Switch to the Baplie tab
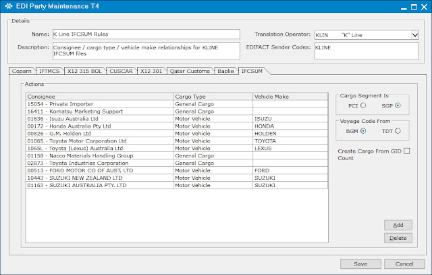Screen dimensions: 432x275 (x=225, y=71)
